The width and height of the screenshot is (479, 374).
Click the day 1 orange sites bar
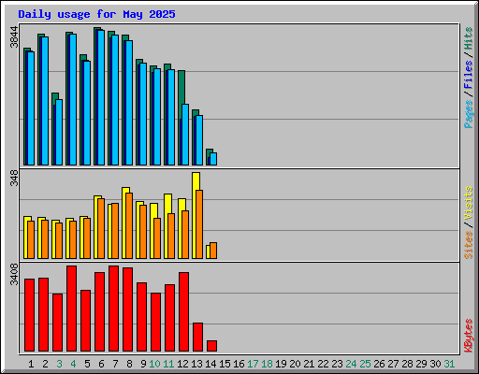click(x=31, y=239)
